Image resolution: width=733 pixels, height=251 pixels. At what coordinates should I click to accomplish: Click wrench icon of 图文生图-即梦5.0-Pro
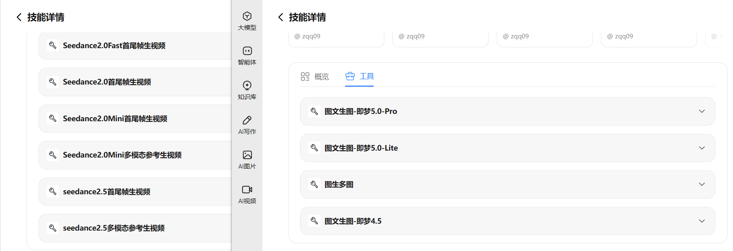314,111
